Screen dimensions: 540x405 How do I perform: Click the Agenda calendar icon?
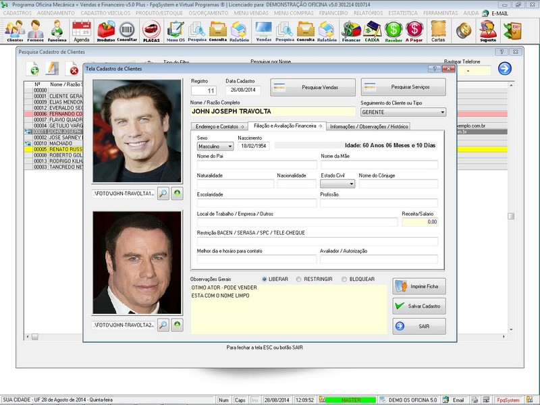pos(81,30)
